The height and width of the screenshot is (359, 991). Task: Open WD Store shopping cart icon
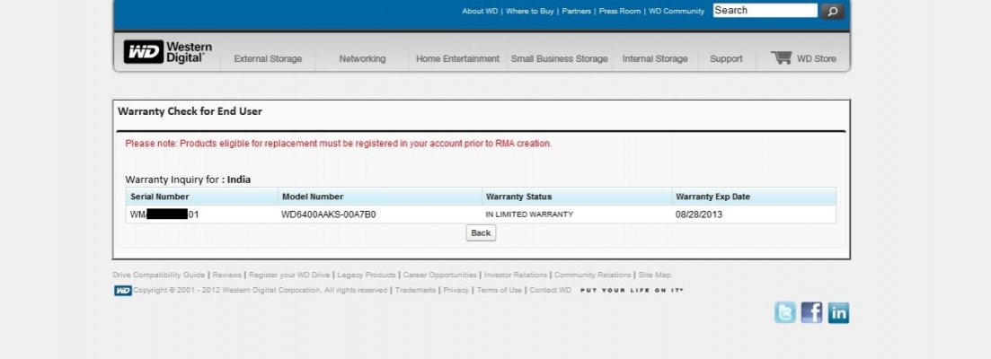tap(781, 57)
